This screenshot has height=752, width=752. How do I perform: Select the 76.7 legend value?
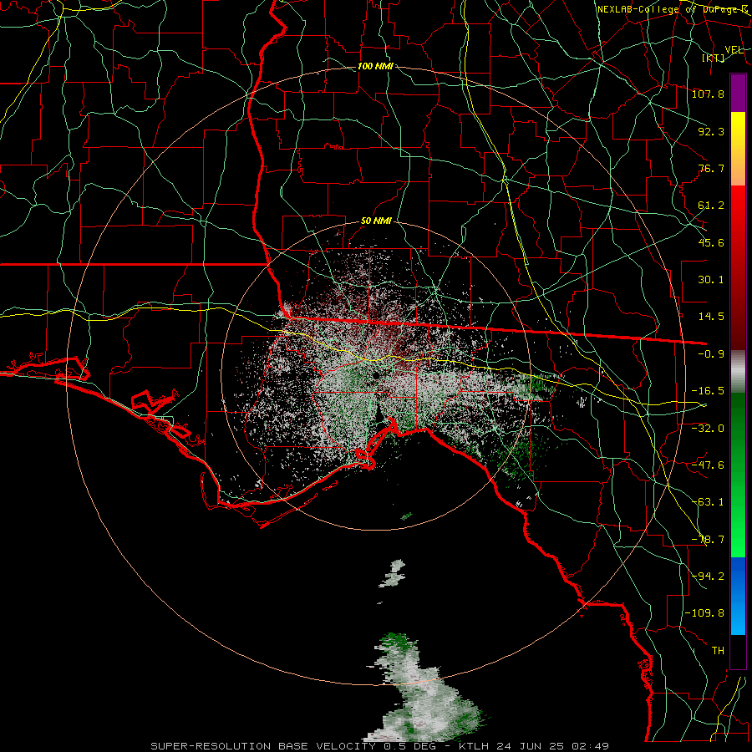pos(711,168)
